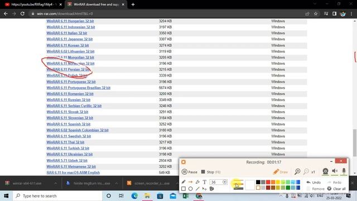Image resolution: width=357 pixels, height=201 pixels.
Task: Stop the screen recording
Action: click(211, 172)
